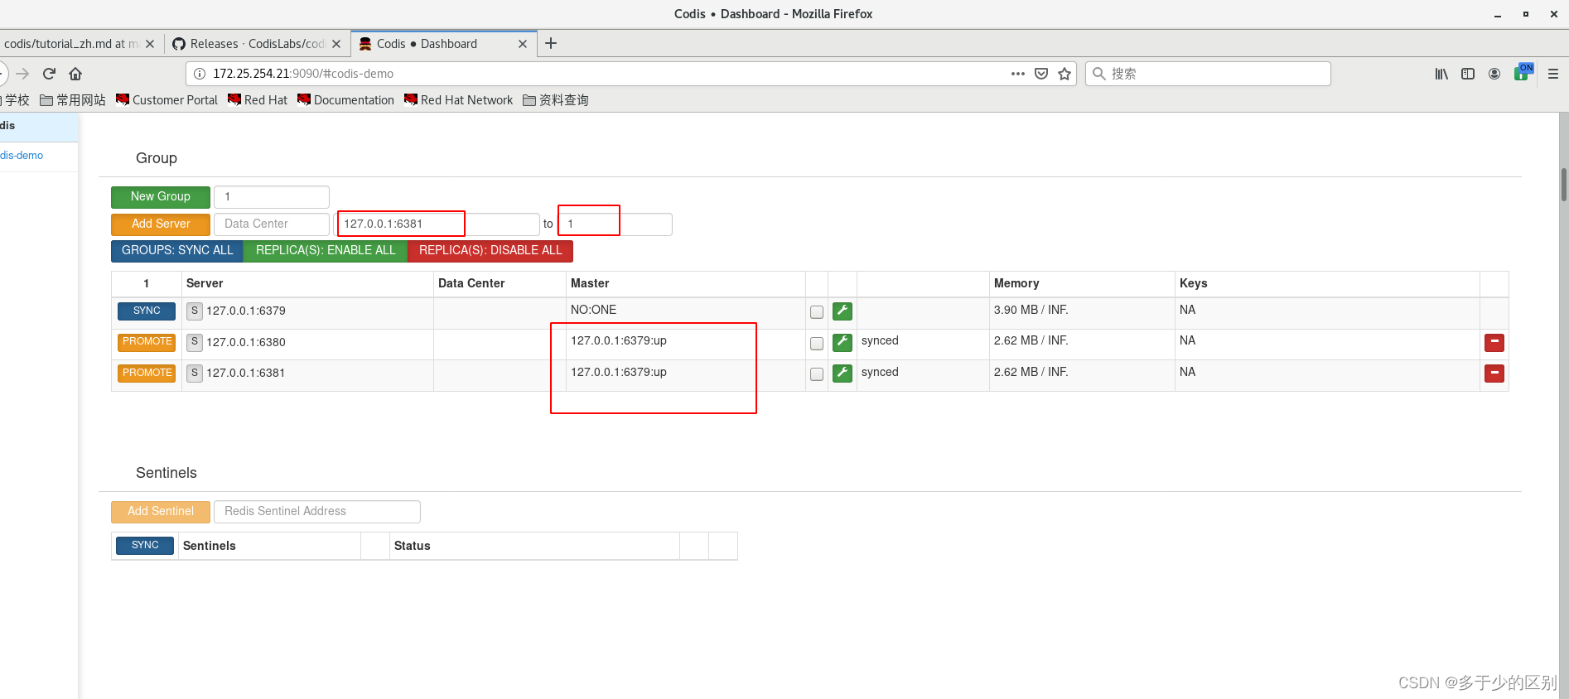This screenshot has width=1569, height=699.
Task: Open the 资料查询 bookmarks folder
Action: click(555, 100)
